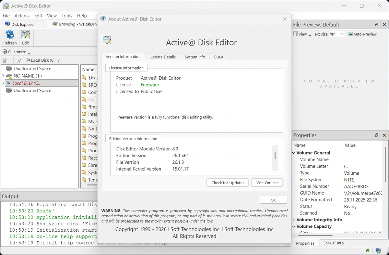Click OK in the About dialog
This screenshot has width=389, height=255.
tap(273, 200)
